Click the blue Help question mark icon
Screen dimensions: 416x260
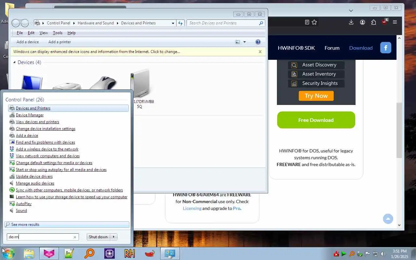pos(258,42)
